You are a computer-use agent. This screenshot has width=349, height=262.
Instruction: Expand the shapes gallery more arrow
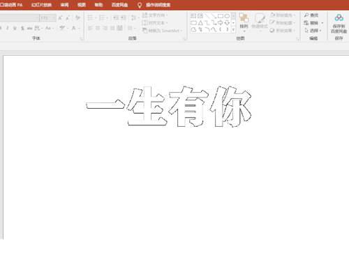coord(233,29)
